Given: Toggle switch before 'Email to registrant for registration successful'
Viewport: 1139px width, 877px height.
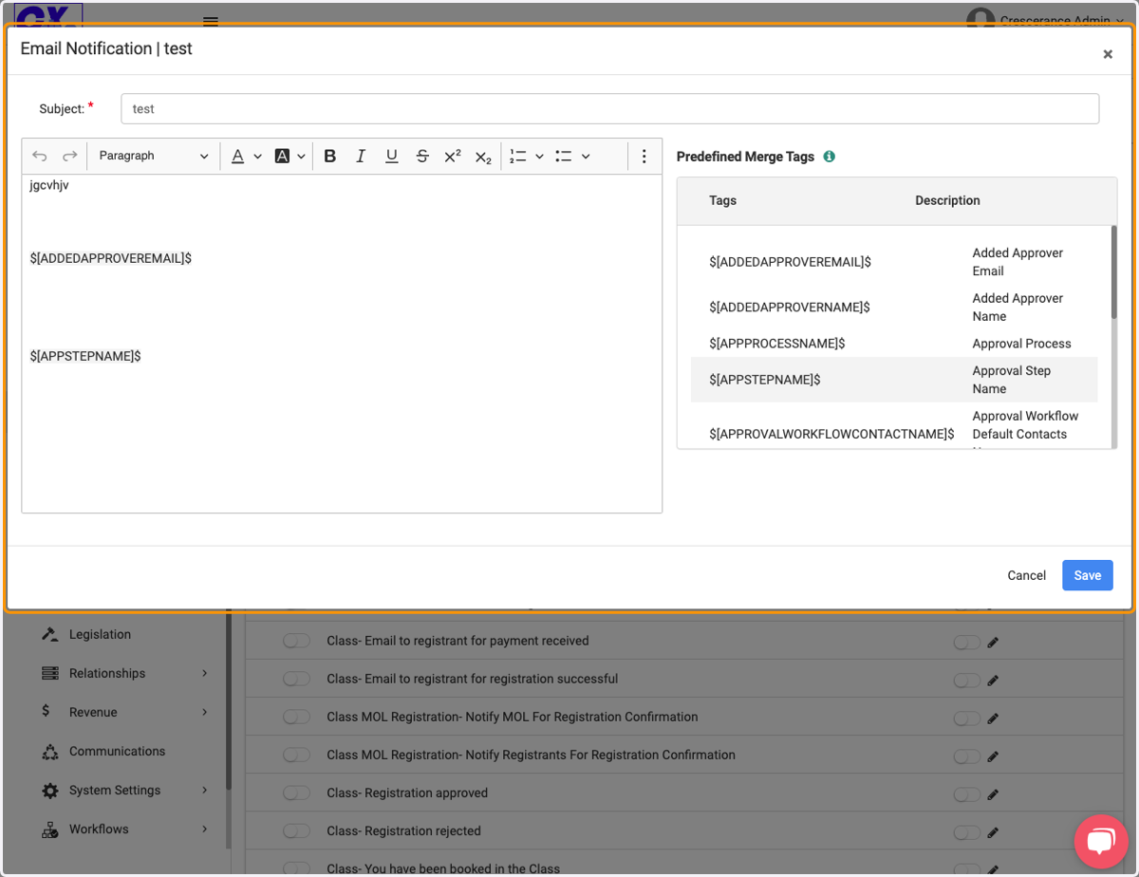Looking at the screenshot, I should pyautogui.click(x=297, y=680).
